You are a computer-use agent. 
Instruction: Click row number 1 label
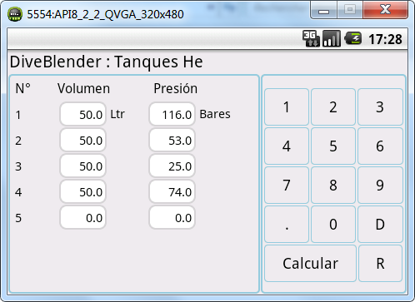point(18,115)
